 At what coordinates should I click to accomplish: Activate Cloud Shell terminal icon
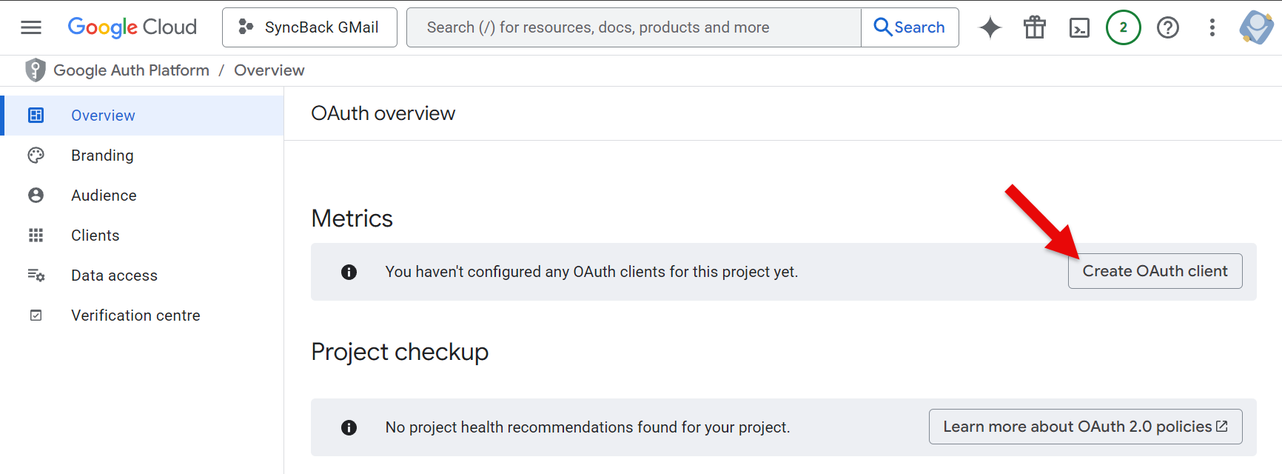pos(1079,27)
